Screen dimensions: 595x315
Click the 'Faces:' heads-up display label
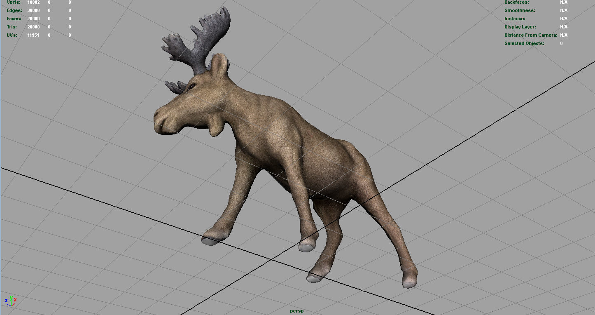pyautogui.click(x=14, y=19)
